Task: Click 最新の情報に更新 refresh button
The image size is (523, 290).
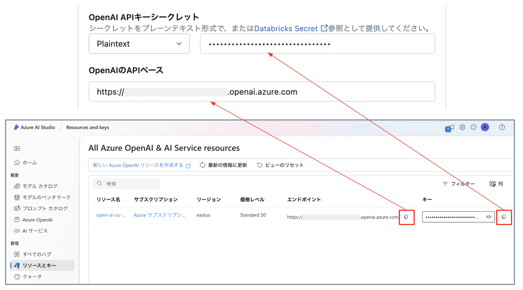Action: [223, 165]
